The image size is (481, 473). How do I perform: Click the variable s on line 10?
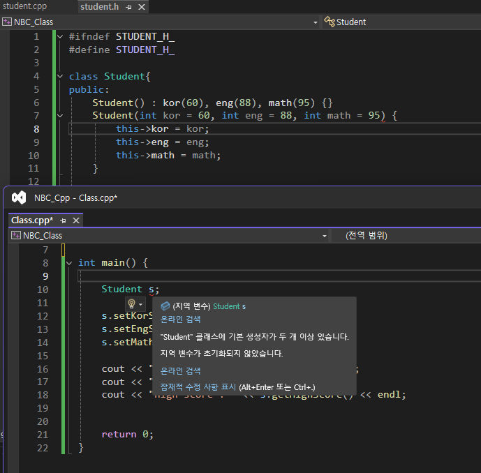tap(151, 290)
